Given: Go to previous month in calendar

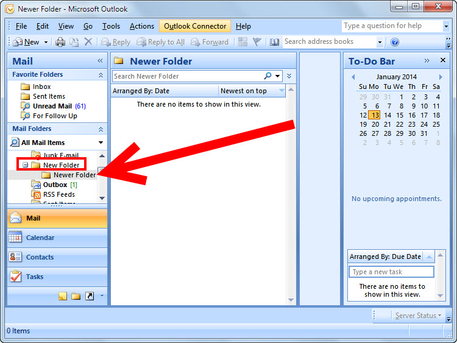Looking at the screenshot, I should click(353, 77).
